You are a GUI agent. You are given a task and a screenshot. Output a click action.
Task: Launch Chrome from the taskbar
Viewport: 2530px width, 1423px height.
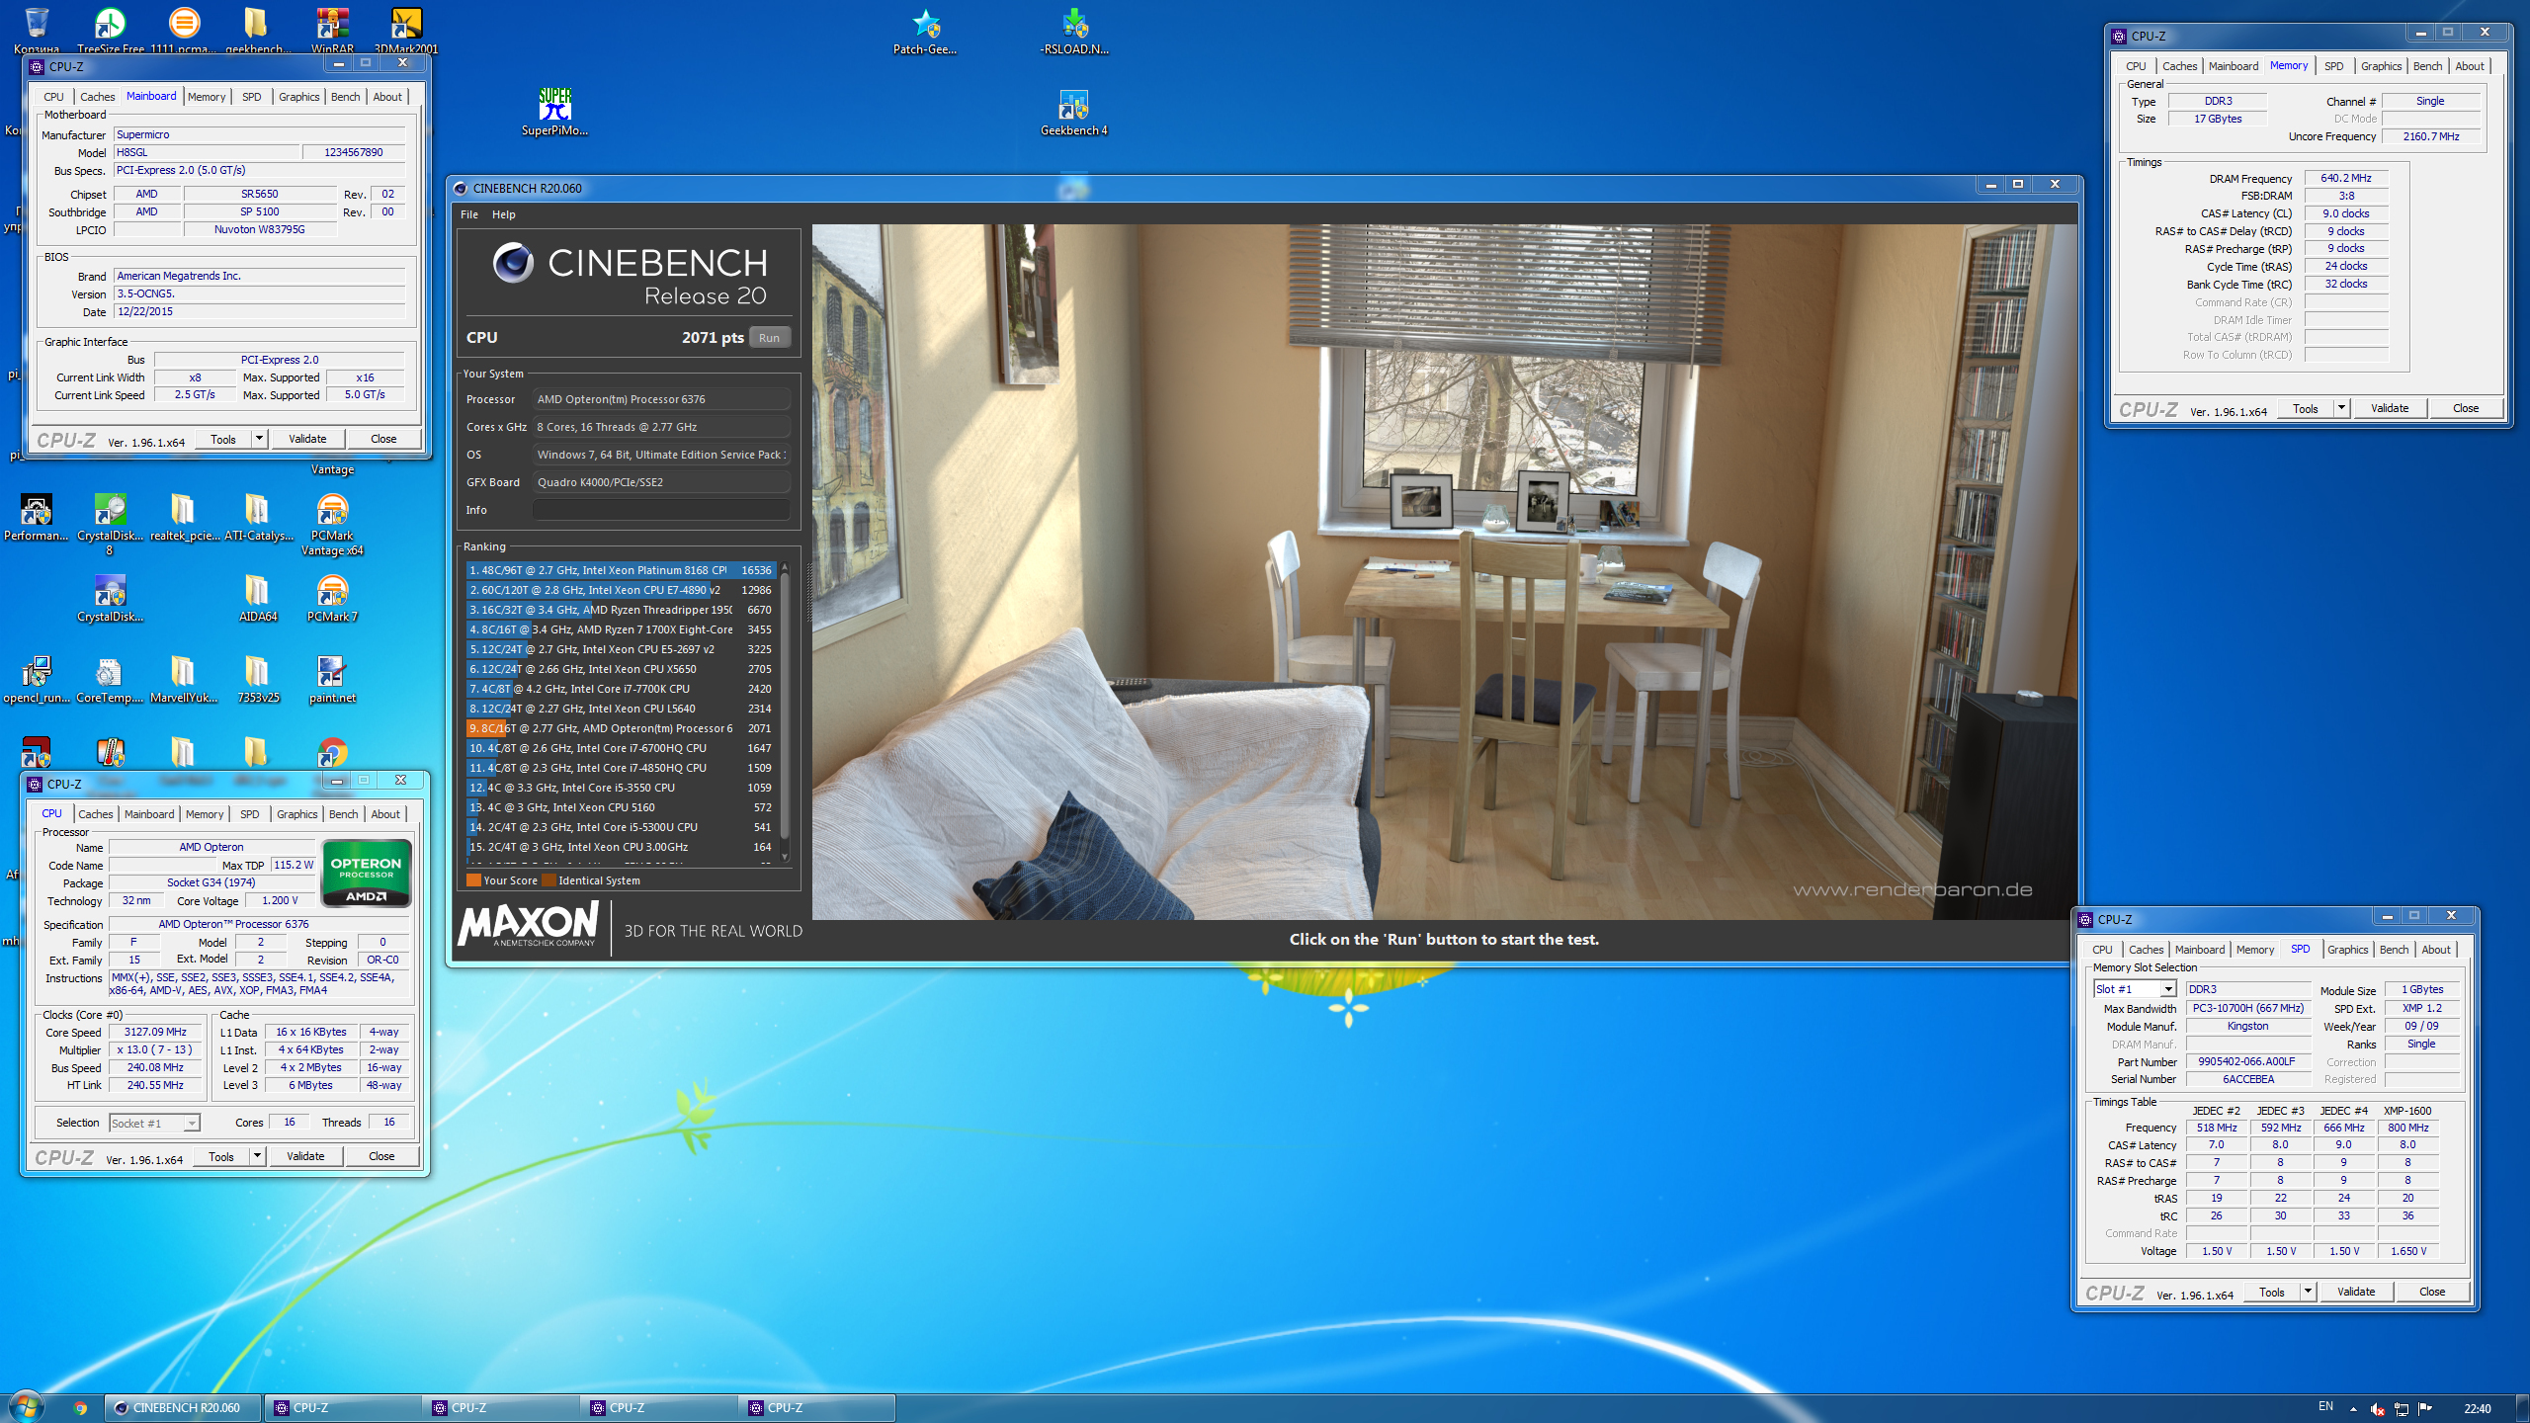[80, 1408]
